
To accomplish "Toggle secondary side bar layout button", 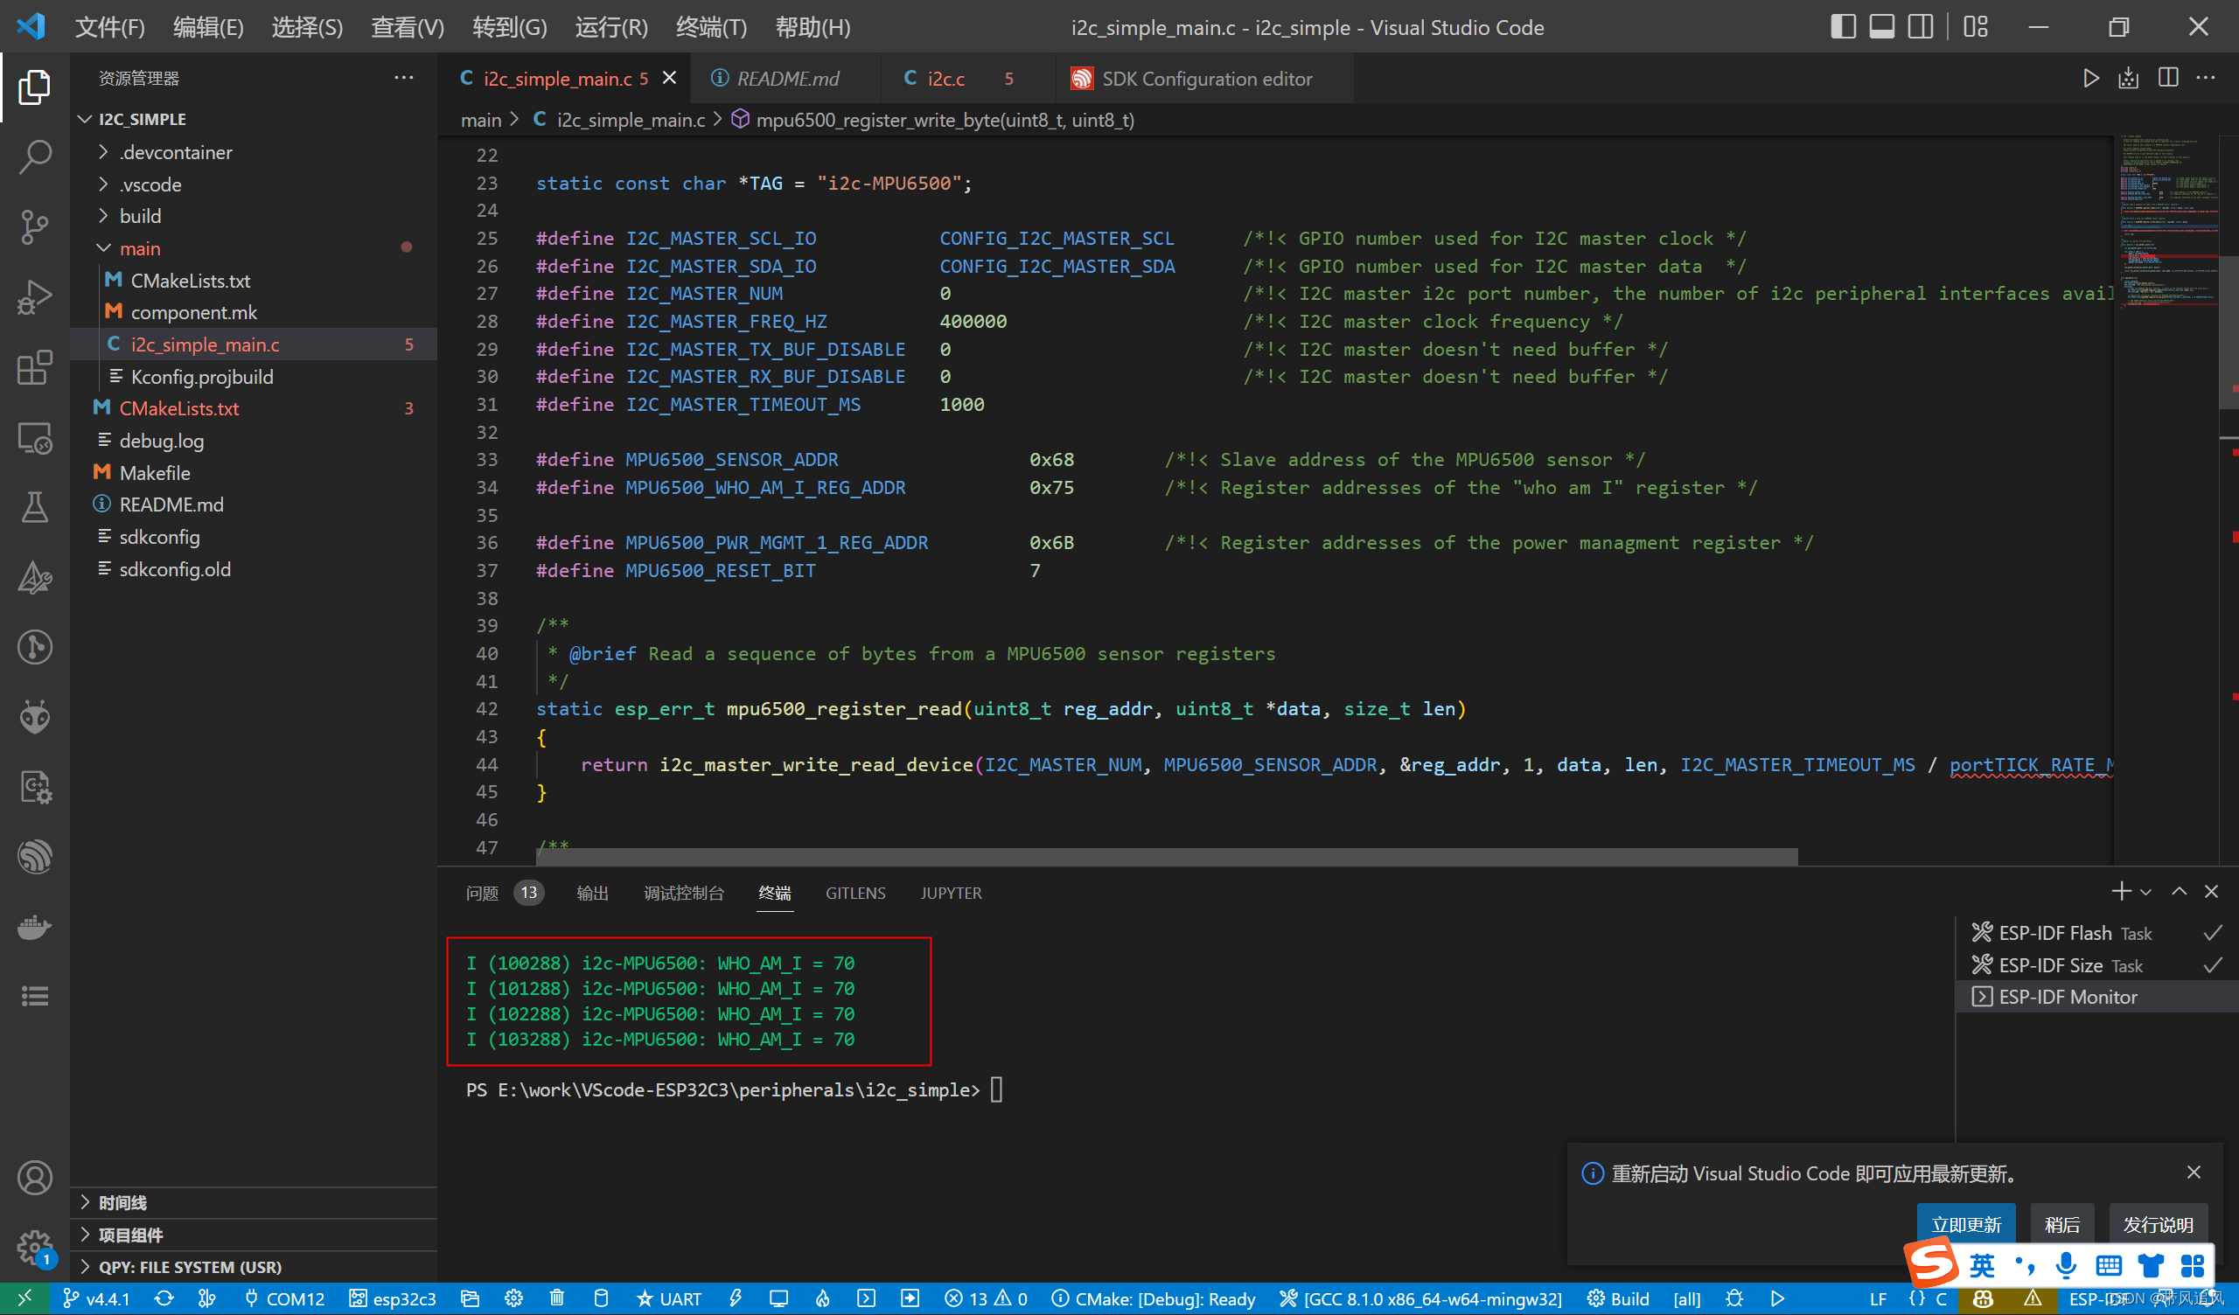I will [x=1920, y=26].
